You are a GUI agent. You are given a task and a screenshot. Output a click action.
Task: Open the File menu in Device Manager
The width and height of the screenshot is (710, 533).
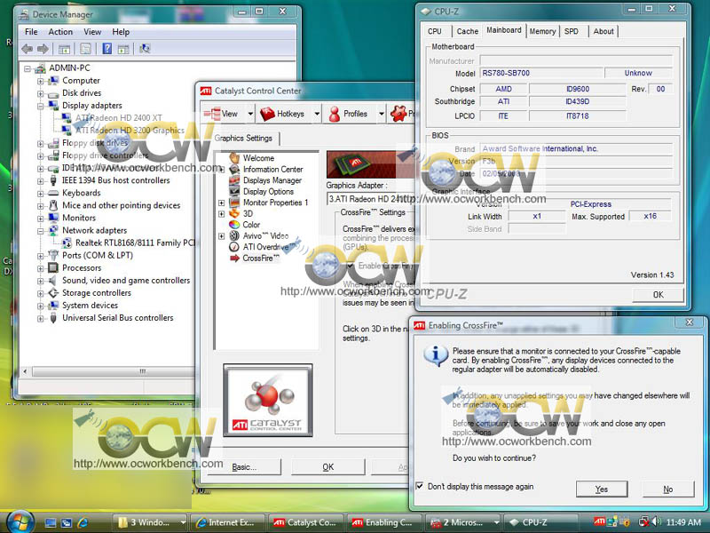click(x=31, y=32)
